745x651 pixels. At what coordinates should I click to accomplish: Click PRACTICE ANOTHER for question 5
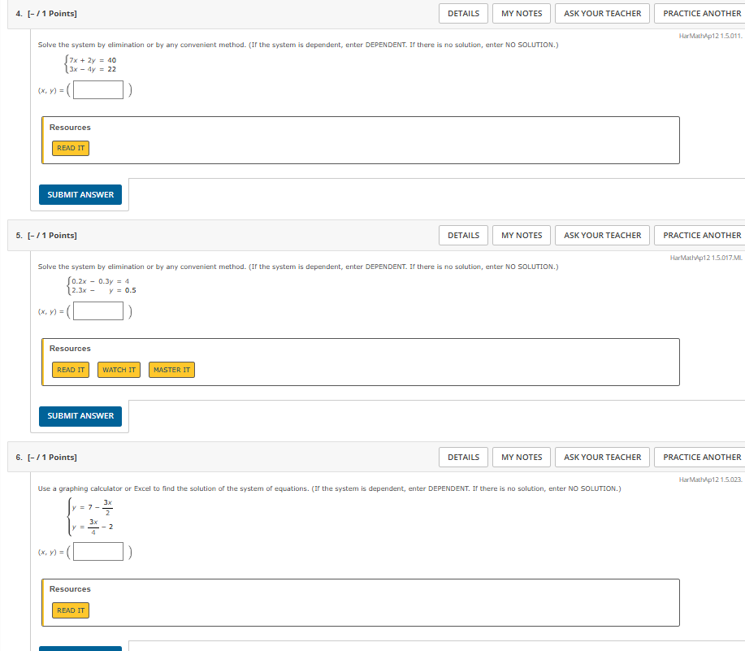(701, 235)
